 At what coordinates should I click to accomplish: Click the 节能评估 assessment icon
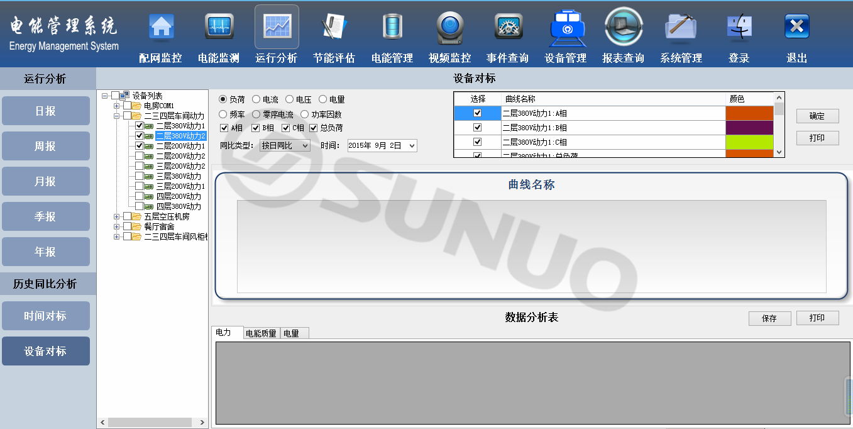pyautogui.click(x=334, y=27)
